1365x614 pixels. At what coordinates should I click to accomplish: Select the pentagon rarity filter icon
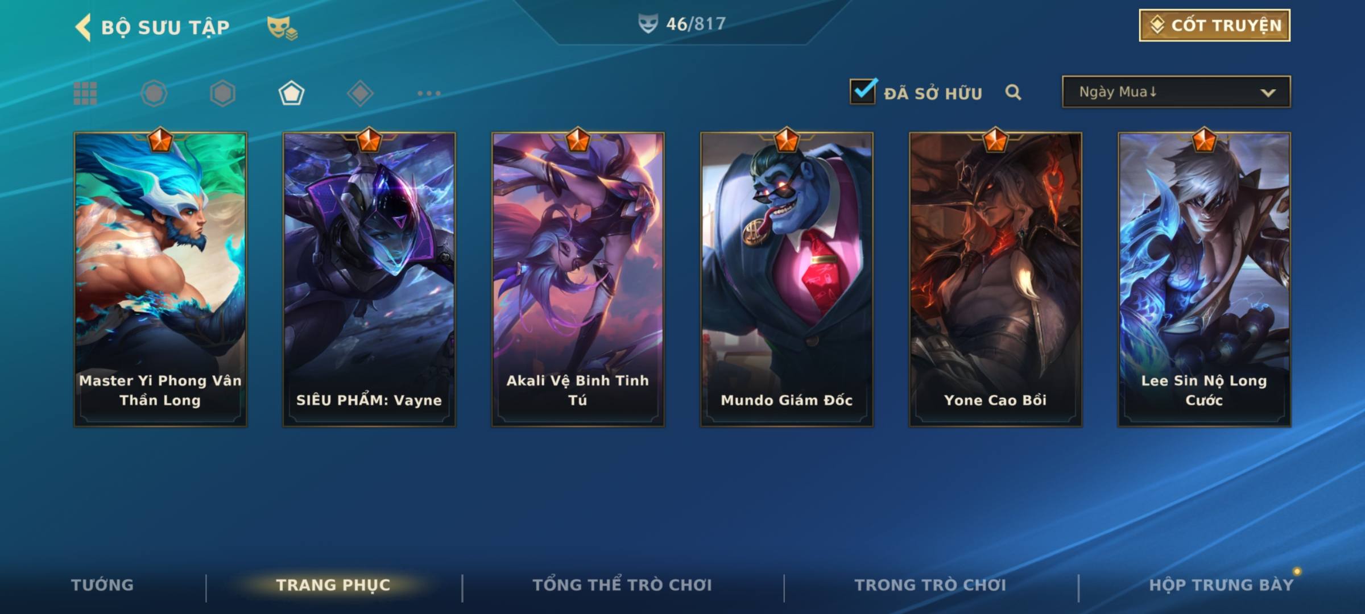coord(291,93)
